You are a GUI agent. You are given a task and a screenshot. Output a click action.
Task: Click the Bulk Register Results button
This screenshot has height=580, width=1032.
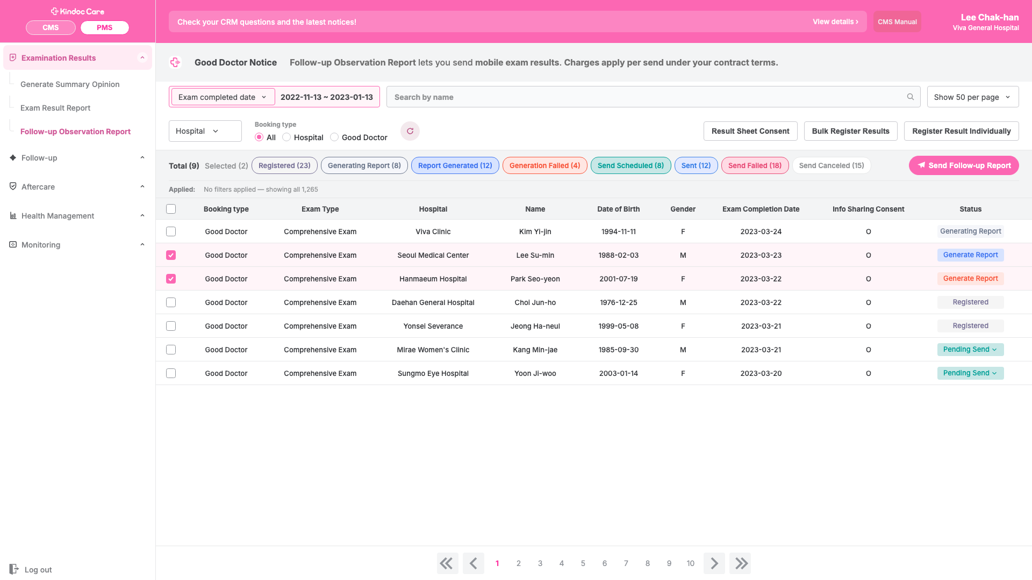pos(851,131)
